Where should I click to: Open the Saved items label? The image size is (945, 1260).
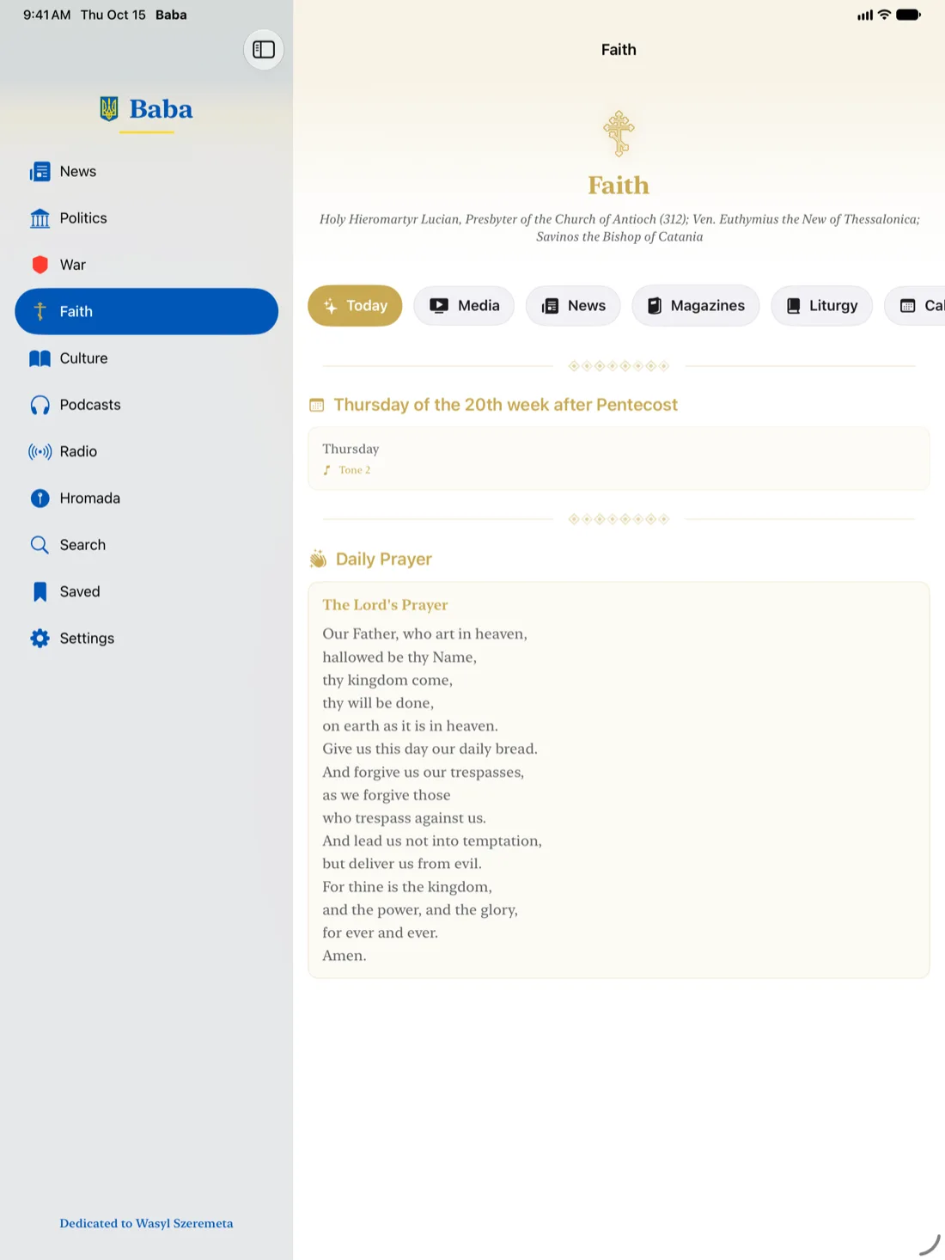pos(80,591)
